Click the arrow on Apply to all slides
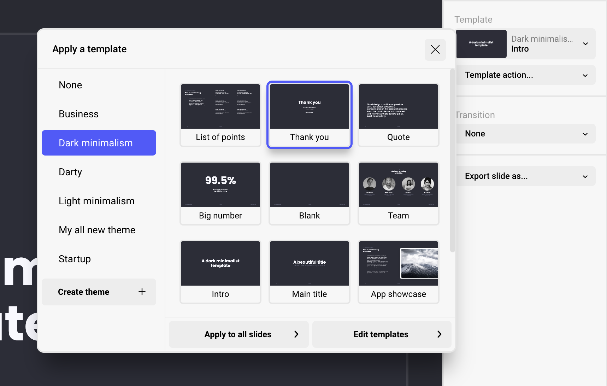 coord(296,334)
